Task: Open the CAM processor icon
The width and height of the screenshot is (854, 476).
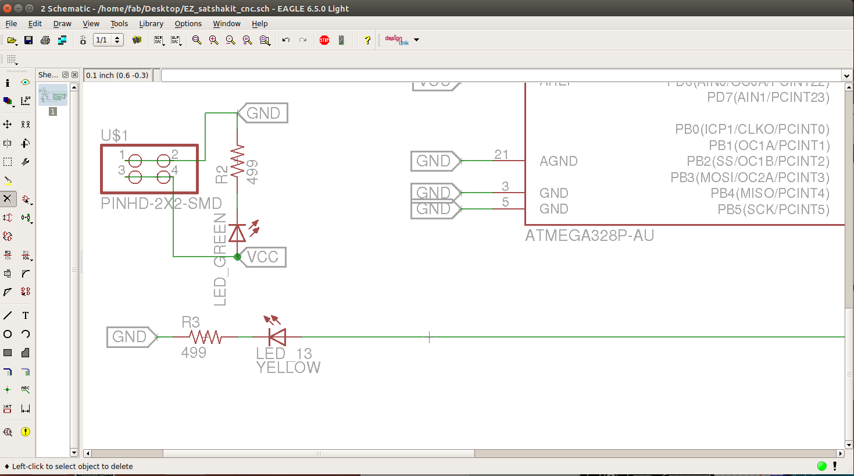Action: [x=62, y=40]
